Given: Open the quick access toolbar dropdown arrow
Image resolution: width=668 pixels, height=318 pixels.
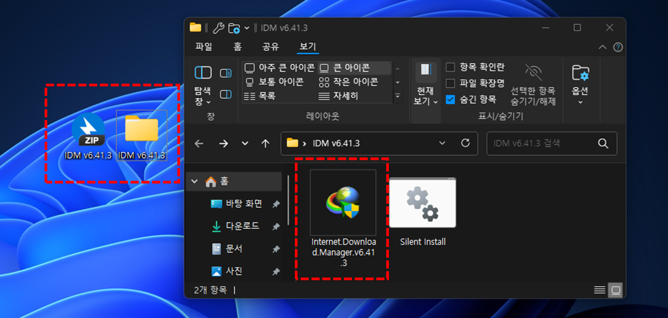Looking at the screenshot, I should click(x=247, y=28).
